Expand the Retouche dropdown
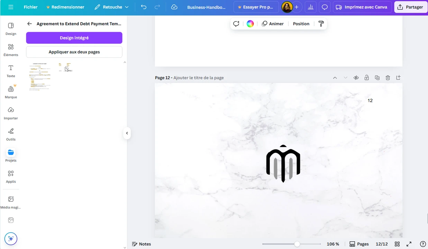This screenshot has height=249, width=428. tap(112, 7)
